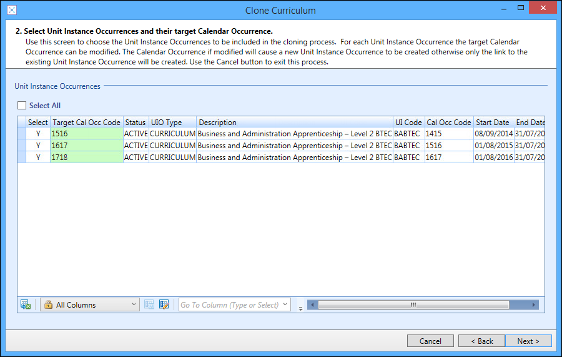Click Description cell in start date 01/08/2016 row

[295, 157]
